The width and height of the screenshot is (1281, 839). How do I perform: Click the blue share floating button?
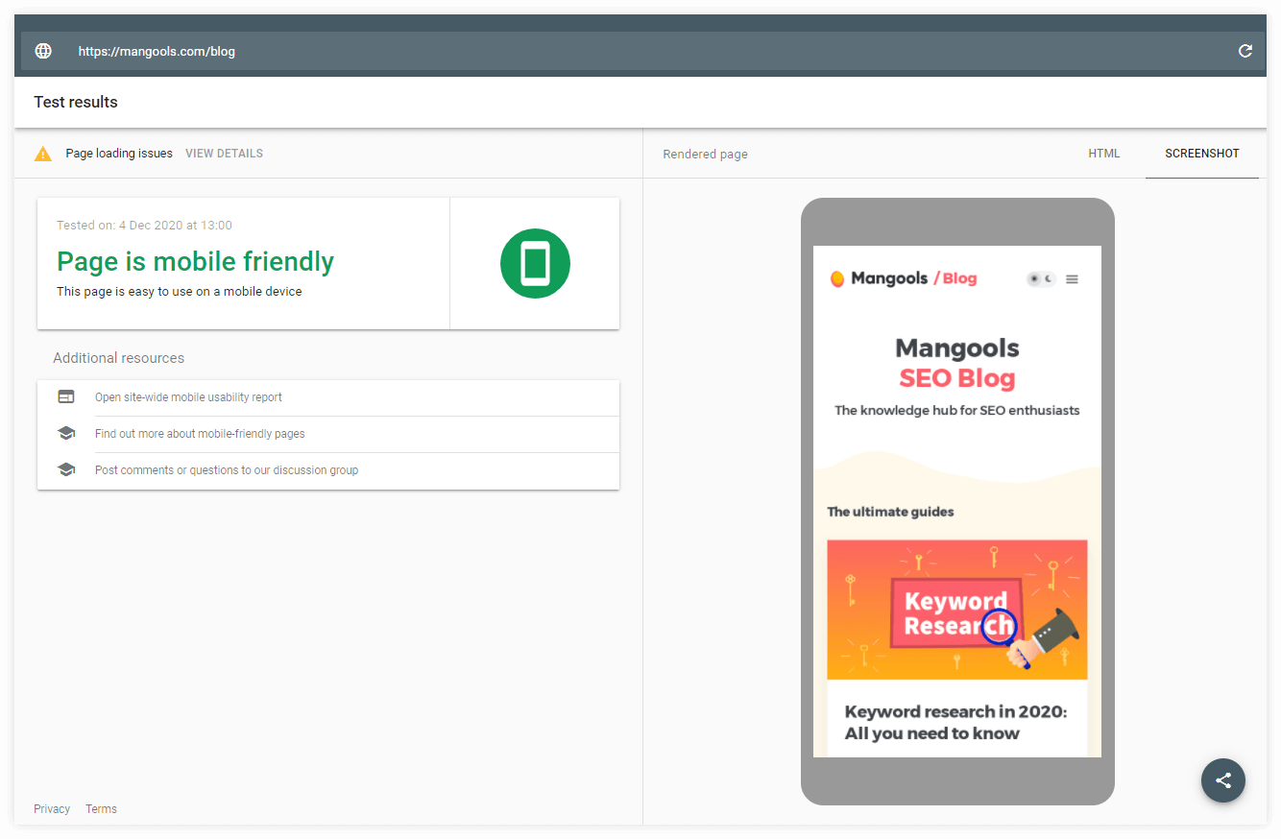tap(1222, 780)
